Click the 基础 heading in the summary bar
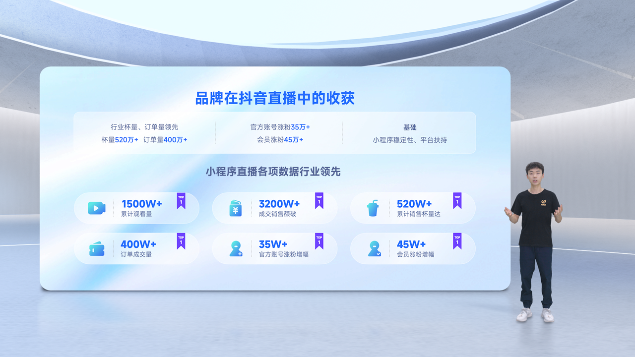 pyautogui.click(x=410, y=127)
